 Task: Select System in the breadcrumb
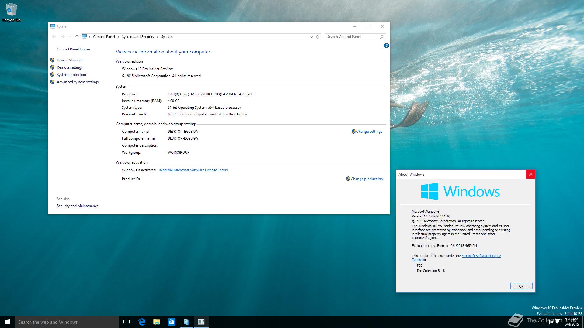tap(167, 37)
